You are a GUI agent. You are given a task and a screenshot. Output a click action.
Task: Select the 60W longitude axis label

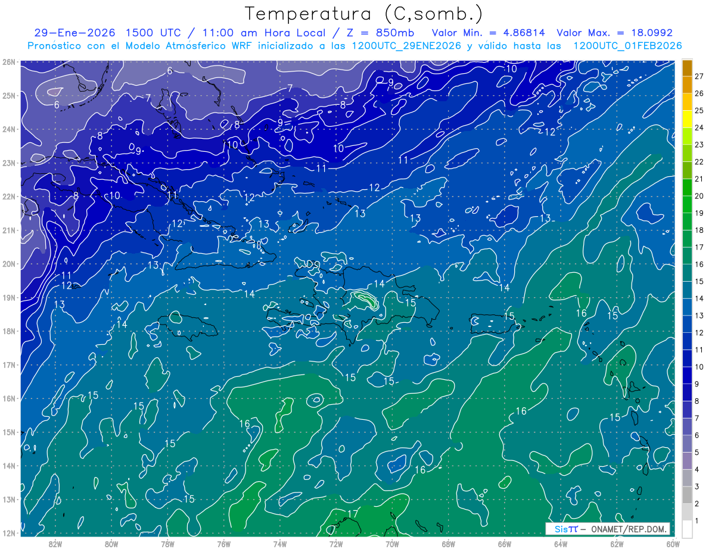click(673, 544)
